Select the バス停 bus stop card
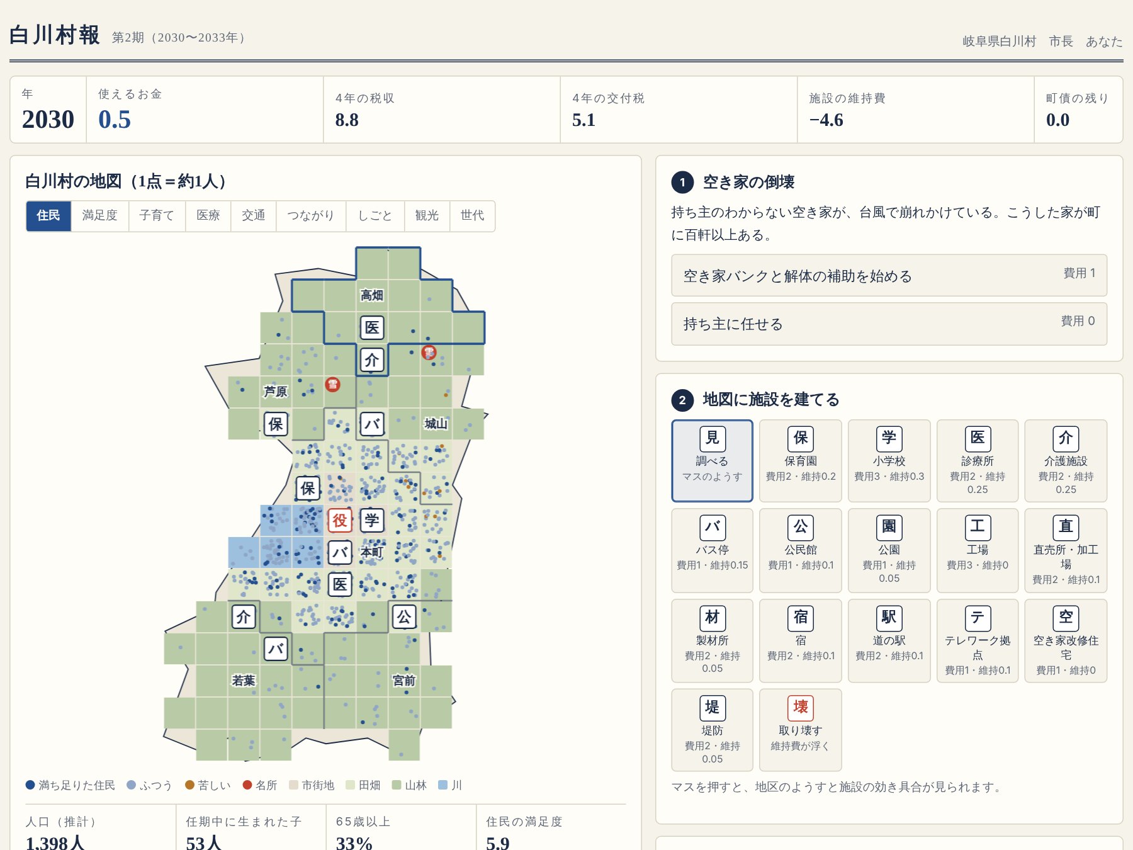 click(x=712, y=550)
